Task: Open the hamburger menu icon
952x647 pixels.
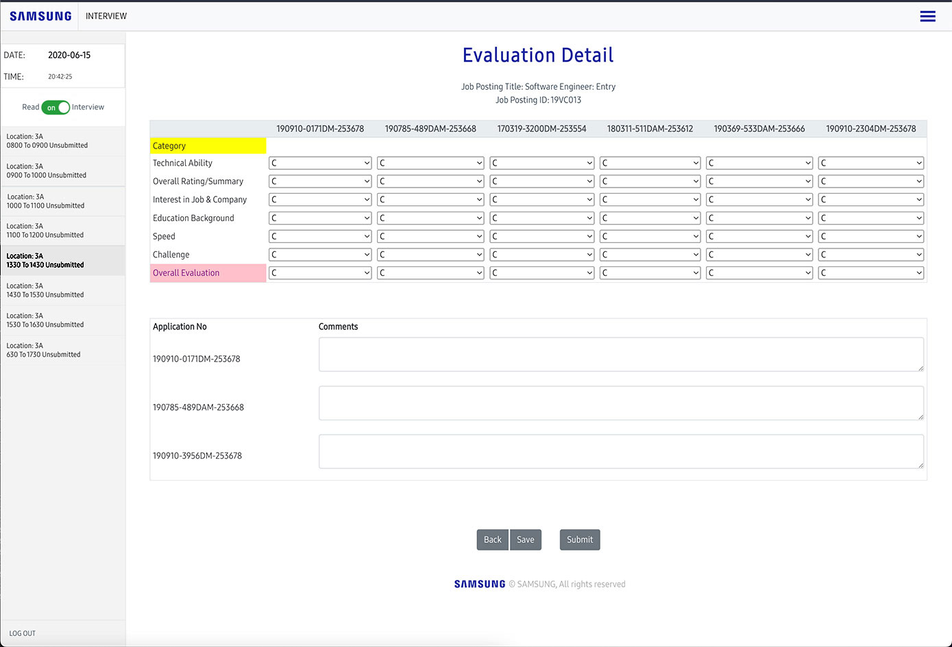Action: point(927,16)
